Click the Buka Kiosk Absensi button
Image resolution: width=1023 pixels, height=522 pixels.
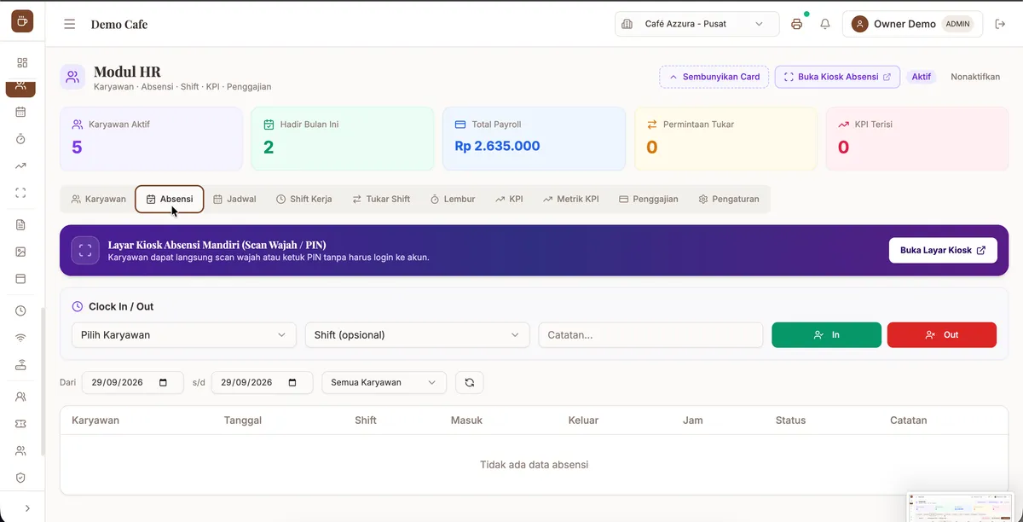point(837,77)
